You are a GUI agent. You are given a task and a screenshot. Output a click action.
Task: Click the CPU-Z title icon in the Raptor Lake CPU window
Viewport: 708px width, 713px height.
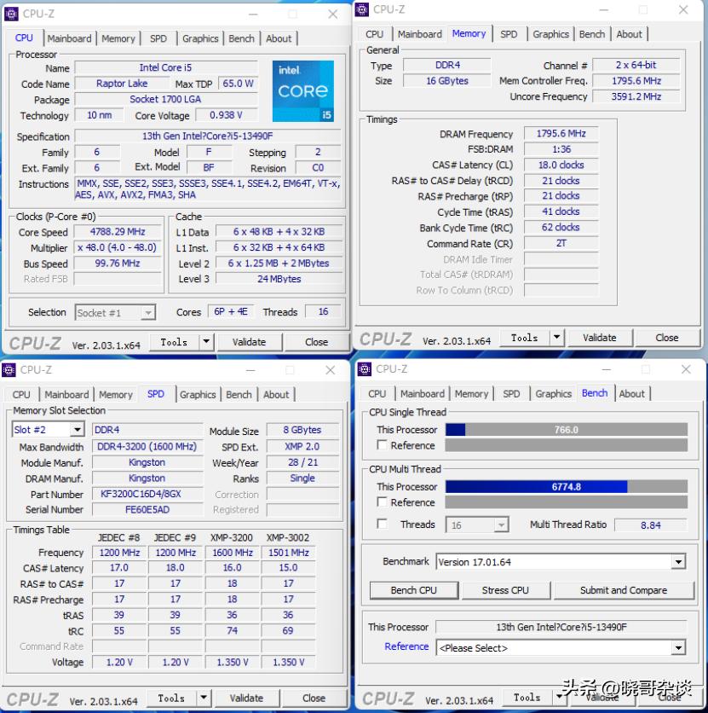[x=11, y=14]
